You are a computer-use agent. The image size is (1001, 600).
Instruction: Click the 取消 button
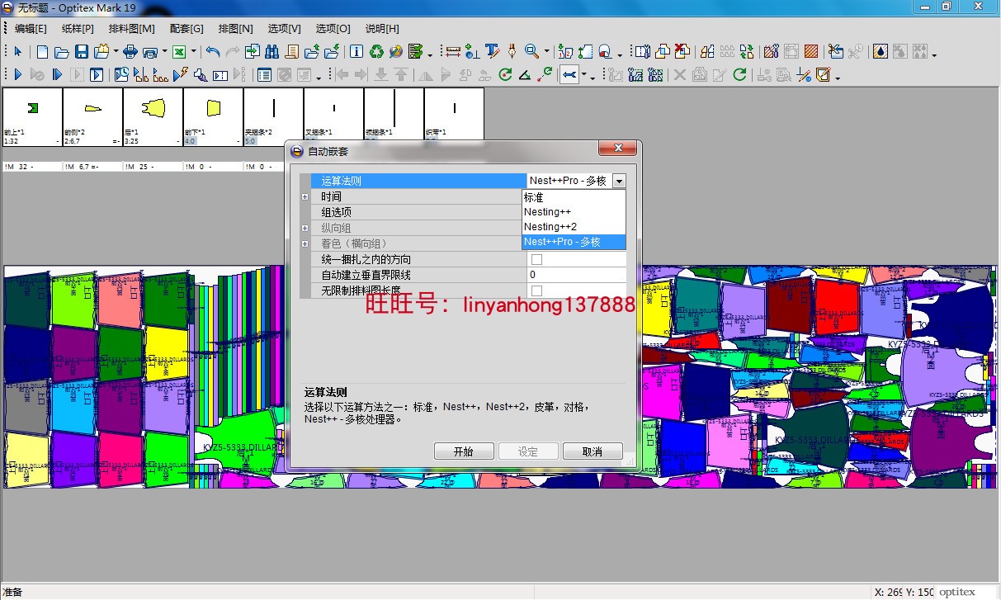click(593, 451)
